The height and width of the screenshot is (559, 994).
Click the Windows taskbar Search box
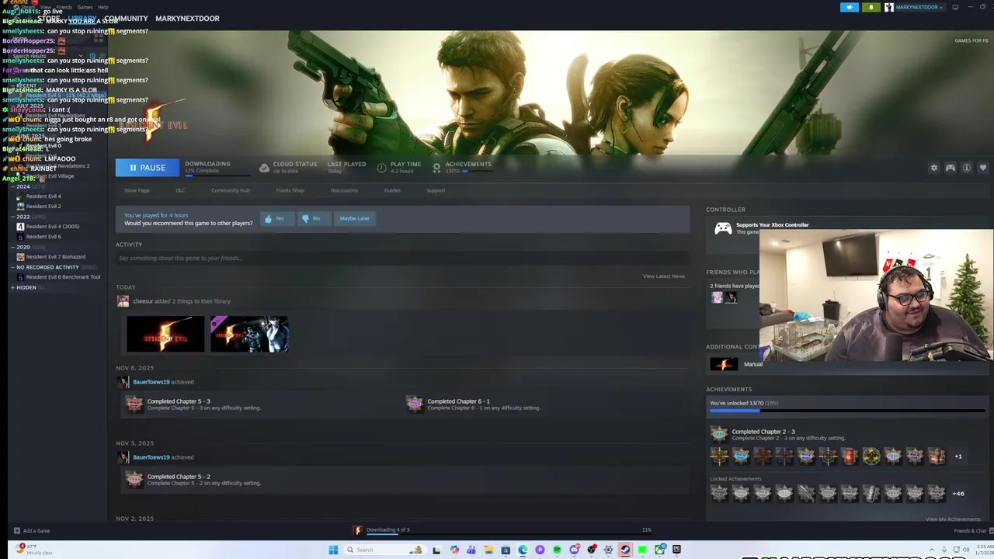[385, 550]
